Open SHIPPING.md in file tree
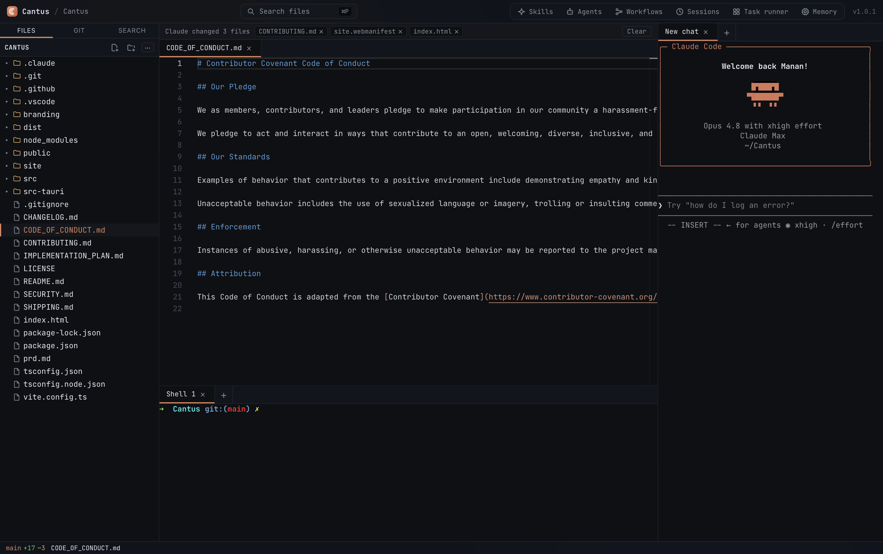 click(x=79, y=307)
